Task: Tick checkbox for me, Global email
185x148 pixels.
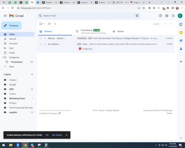Action: click(x=41, y=44)
